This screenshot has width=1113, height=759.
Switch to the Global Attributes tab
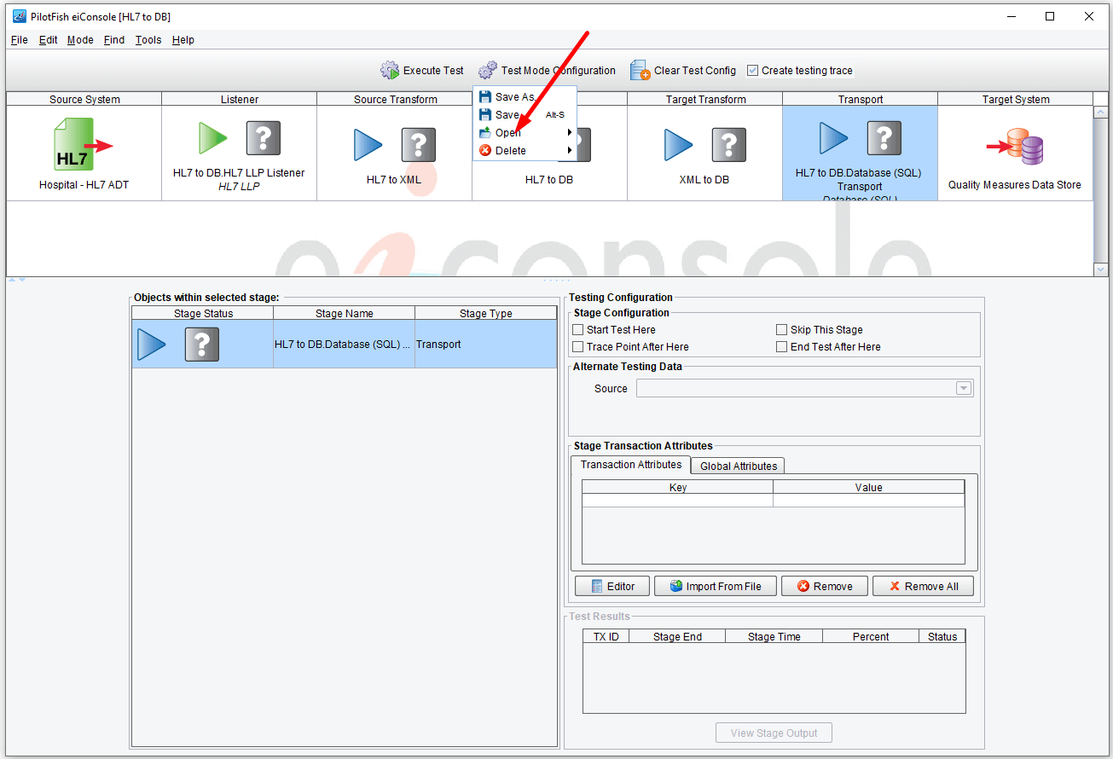click(738, 466)
